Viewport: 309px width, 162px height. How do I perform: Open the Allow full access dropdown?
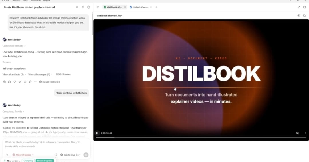tap(23, 155)
